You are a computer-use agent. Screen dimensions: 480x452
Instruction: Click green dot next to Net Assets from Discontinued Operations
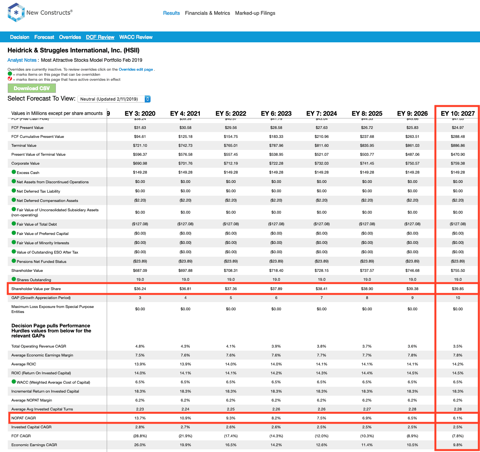(14, 181)
